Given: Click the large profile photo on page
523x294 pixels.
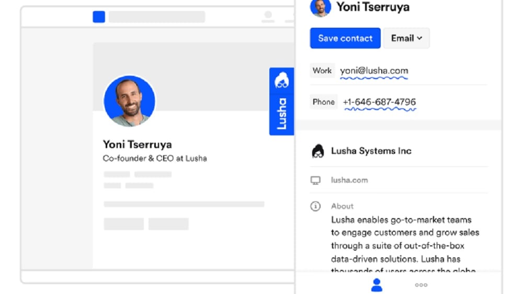Looking at the screenshot, I should point(129,101).
